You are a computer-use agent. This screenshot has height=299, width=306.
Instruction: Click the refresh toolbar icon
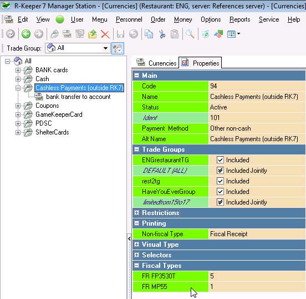click(11, 34)
